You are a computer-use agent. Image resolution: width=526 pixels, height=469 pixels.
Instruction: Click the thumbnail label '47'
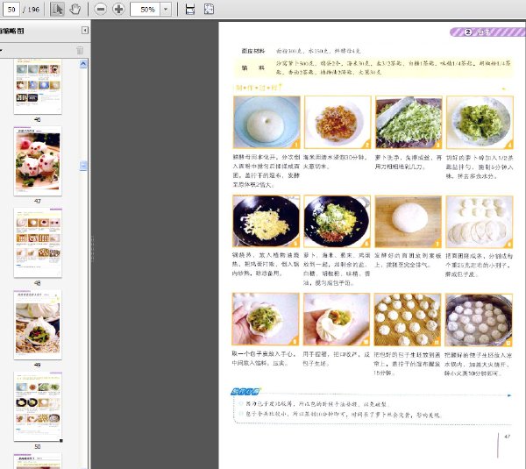pyautogui.click(x=37, y=201)
